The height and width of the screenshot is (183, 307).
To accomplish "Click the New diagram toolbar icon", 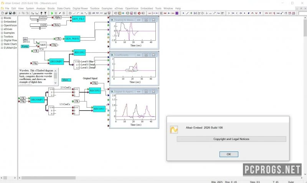I will click(2, 13).
